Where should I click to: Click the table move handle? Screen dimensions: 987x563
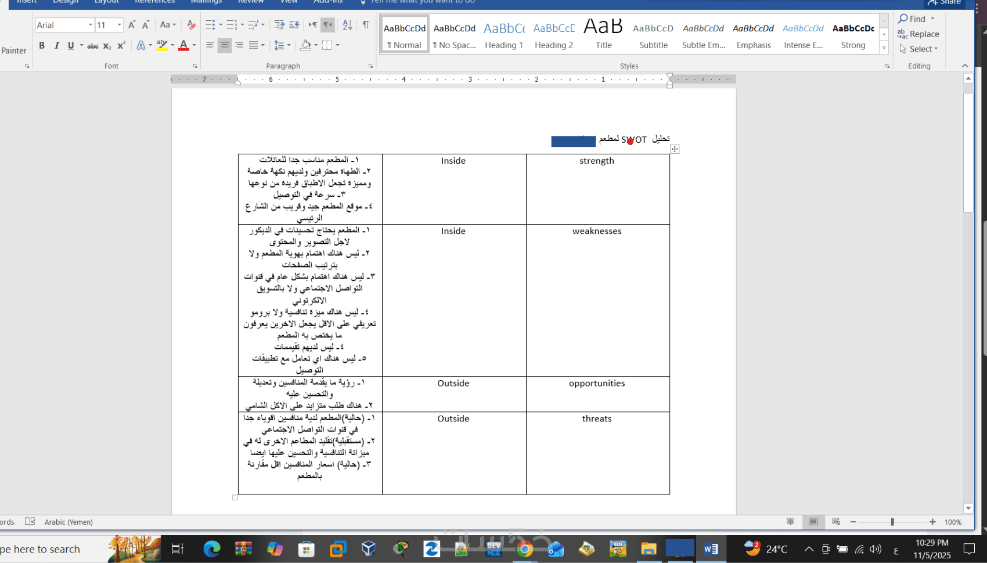[x=675, y=149]
